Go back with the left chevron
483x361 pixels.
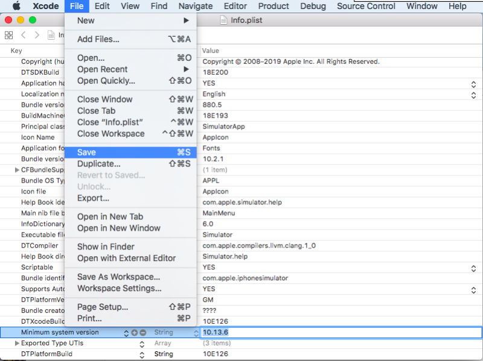(x=24, y=35)
